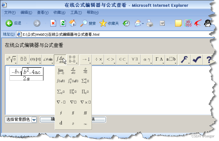Viewport: 219px width, 141px height.
Task: Open the lowercase Greek alpha gamma palette
Action: [147, 60]
